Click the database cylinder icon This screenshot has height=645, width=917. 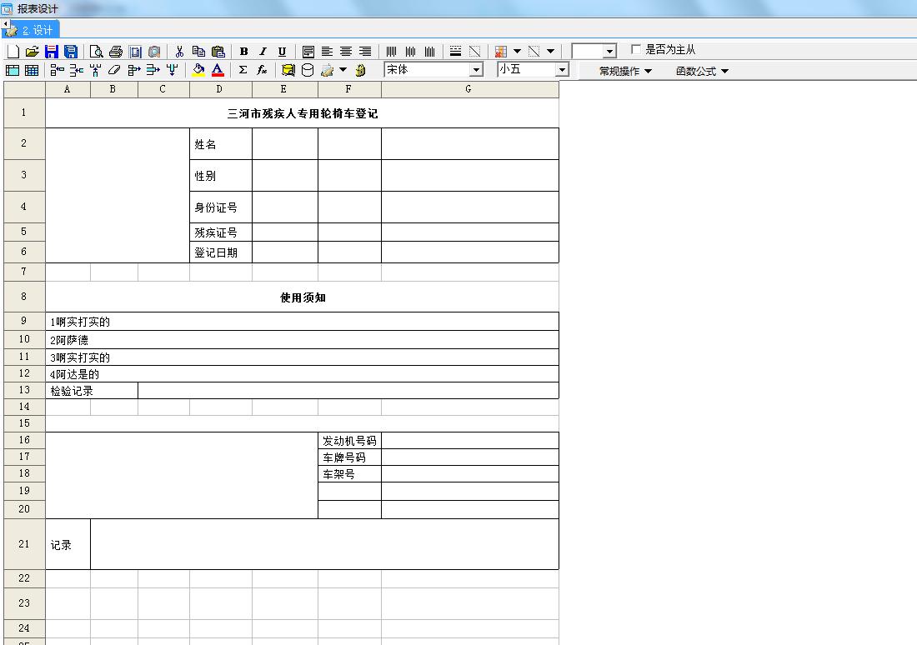(x=308, y=71)
